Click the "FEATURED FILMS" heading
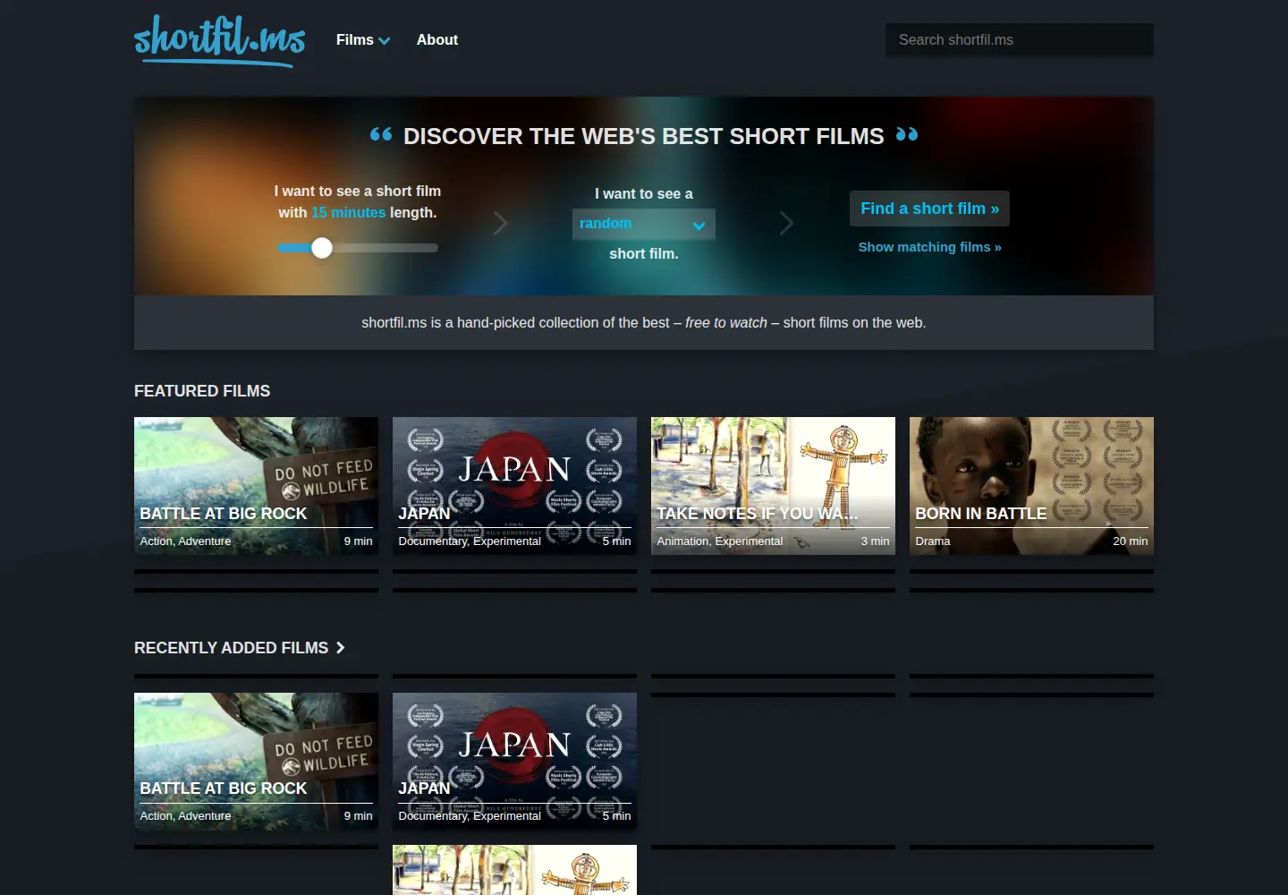This screenshot has height=895, width=1288. [x=202, y=391]
